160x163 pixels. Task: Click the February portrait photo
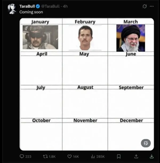(x=85, y=38)
